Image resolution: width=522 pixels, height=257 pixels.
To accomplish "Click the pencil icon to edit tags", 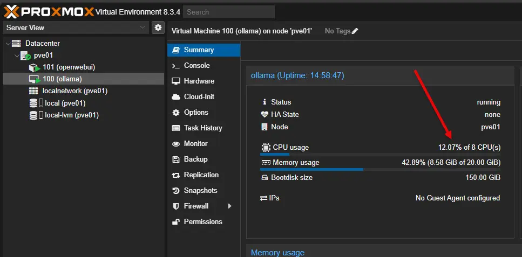I will tap(355, 31).
